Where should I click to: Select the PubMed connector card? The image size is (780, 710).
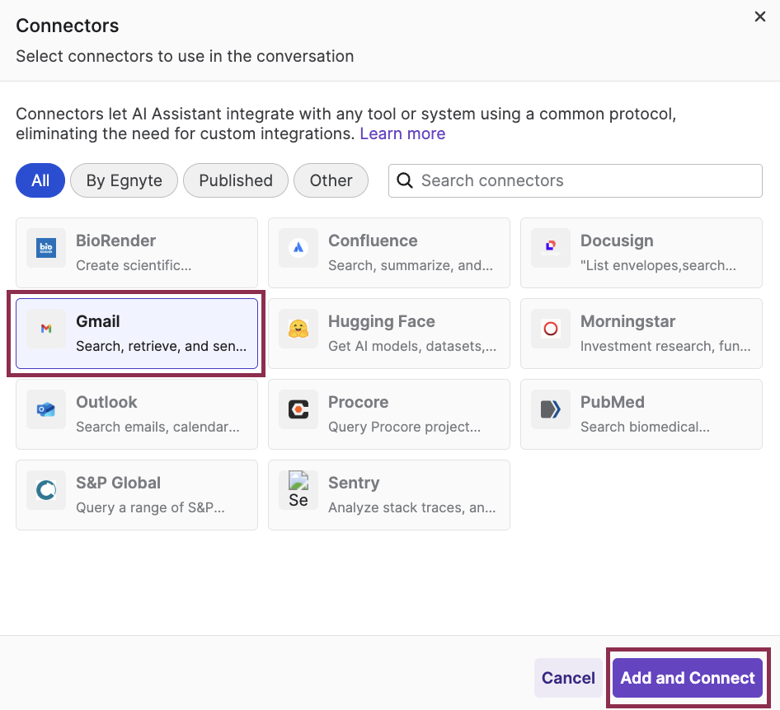tap(641, 413)
